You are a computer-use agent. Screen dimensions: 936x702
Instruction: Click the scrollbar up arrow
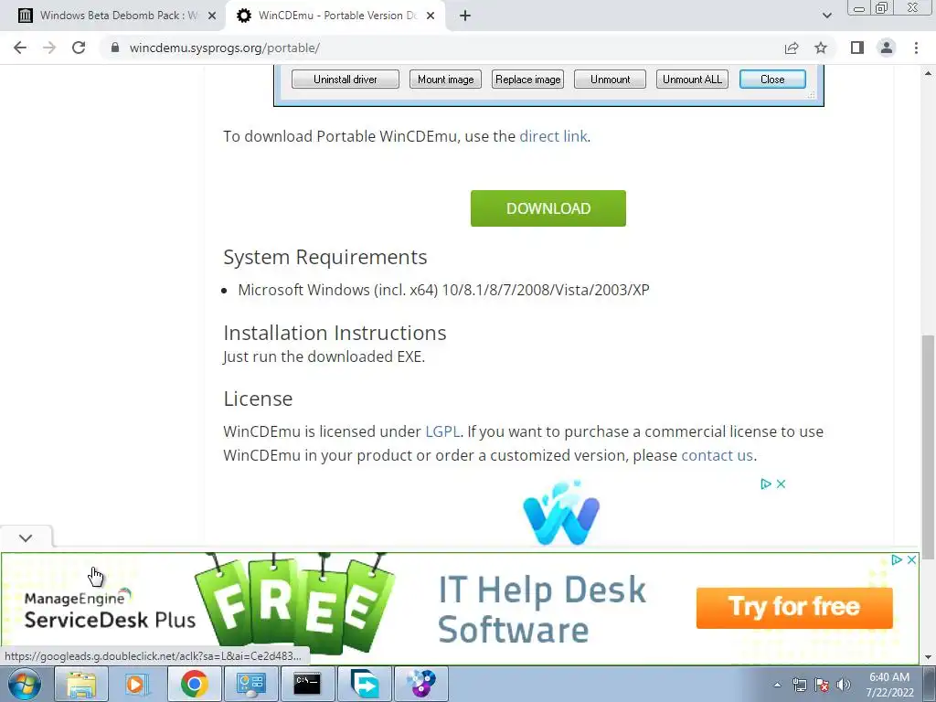pos(929,73)
